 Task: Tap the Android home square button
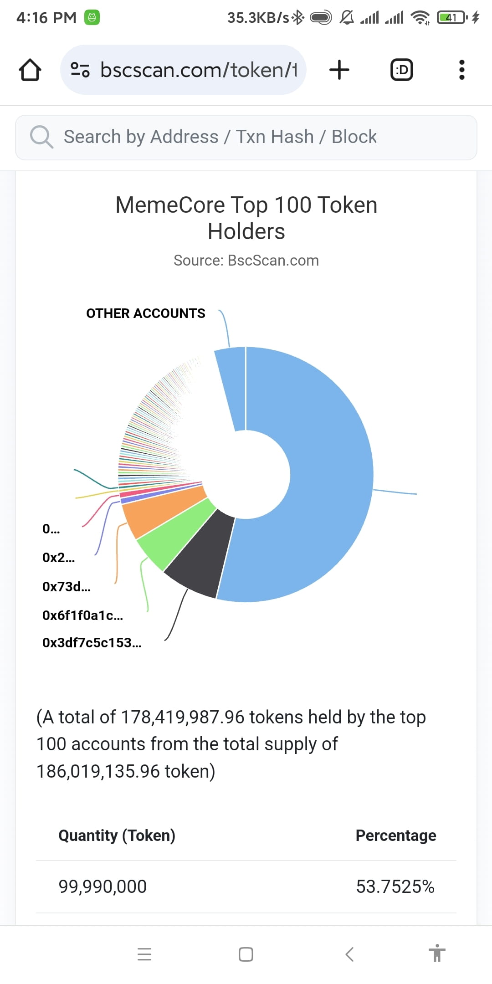click(246, 954)
